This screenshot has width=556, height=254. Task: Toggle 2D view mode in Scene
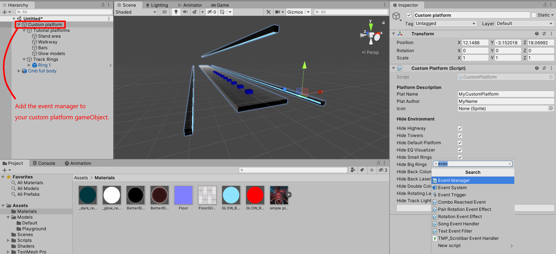[164, 12]
